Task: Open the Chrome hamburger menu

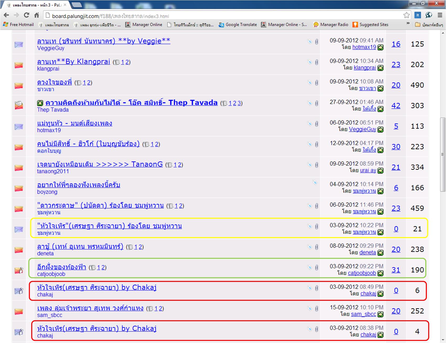Action: click(x=440, y=15)
